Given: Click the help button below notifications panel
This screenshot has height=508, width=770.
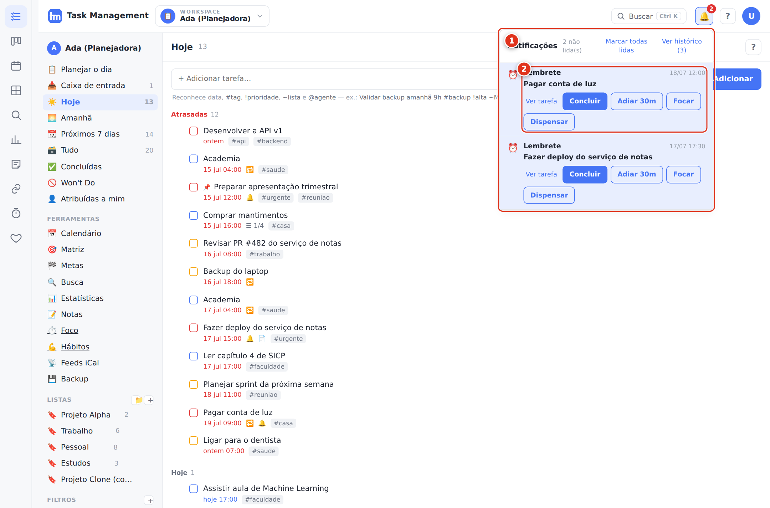Looking at the screenshot, I should point(753,47).
